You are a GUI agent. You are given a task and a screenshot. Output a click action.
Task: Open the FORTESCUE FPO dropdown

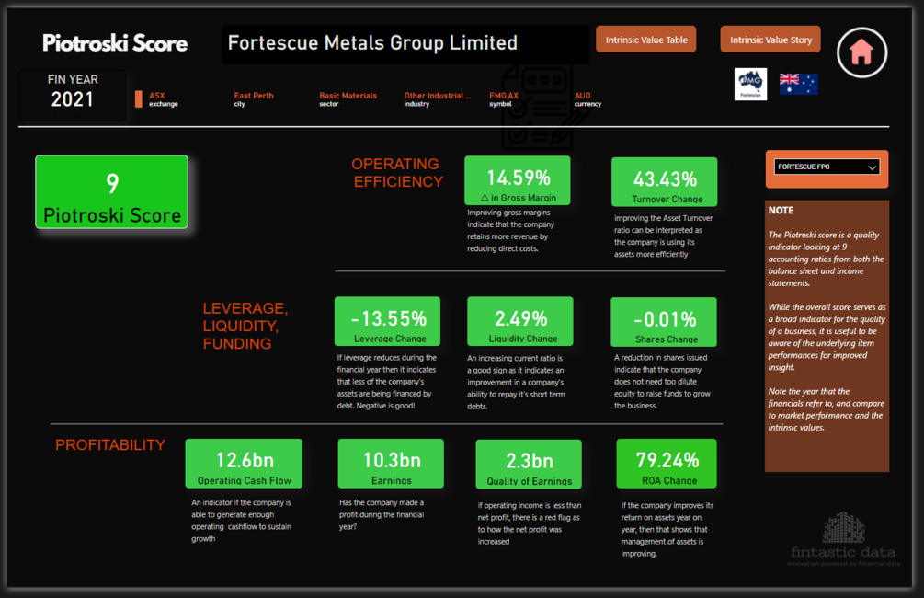pyautogui.click(x=827, y=167)
